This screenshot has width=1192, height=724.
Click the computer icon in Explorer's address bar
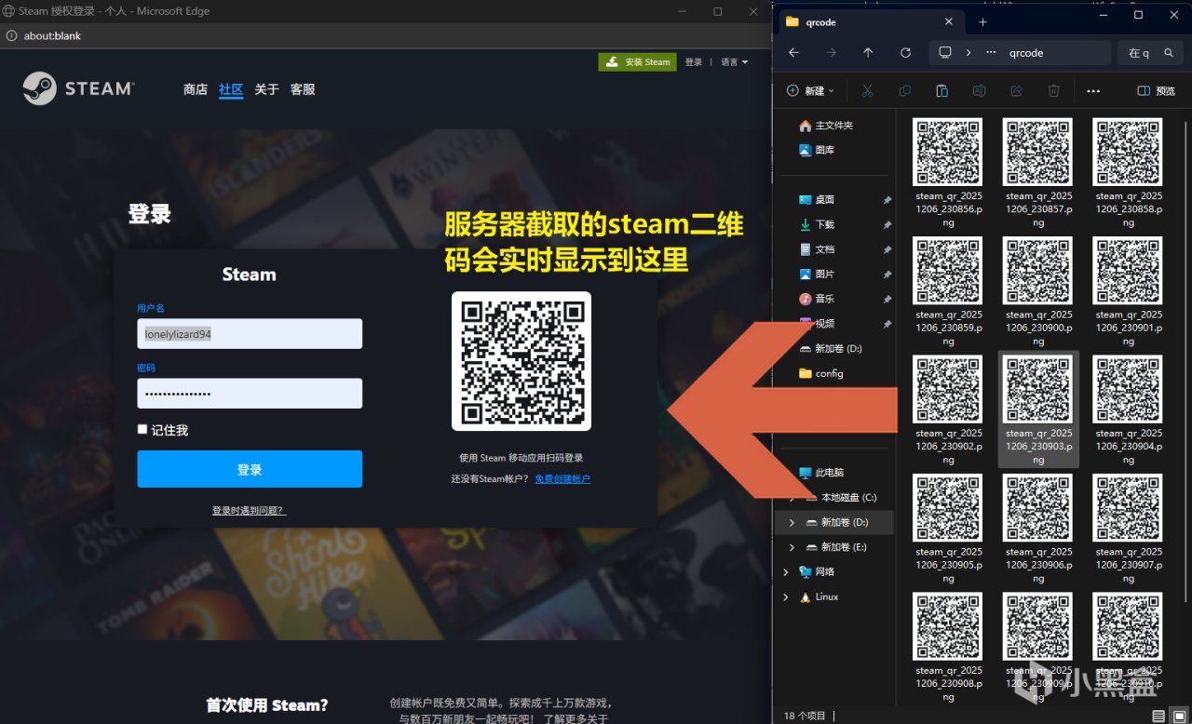945,53
